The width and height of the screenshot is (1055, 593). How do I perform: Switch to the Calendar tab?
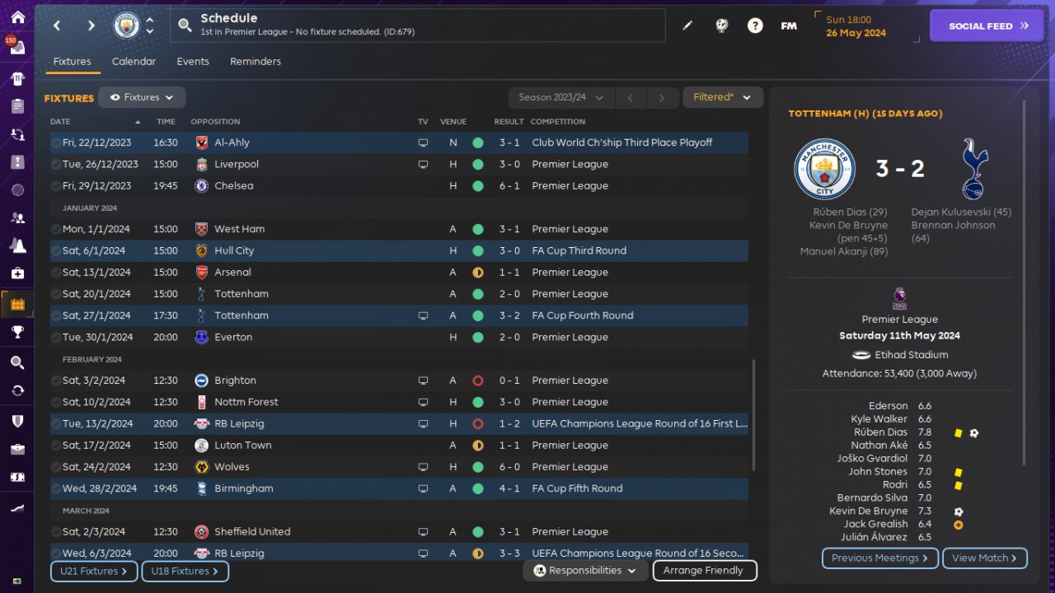[x=134, y=62]
